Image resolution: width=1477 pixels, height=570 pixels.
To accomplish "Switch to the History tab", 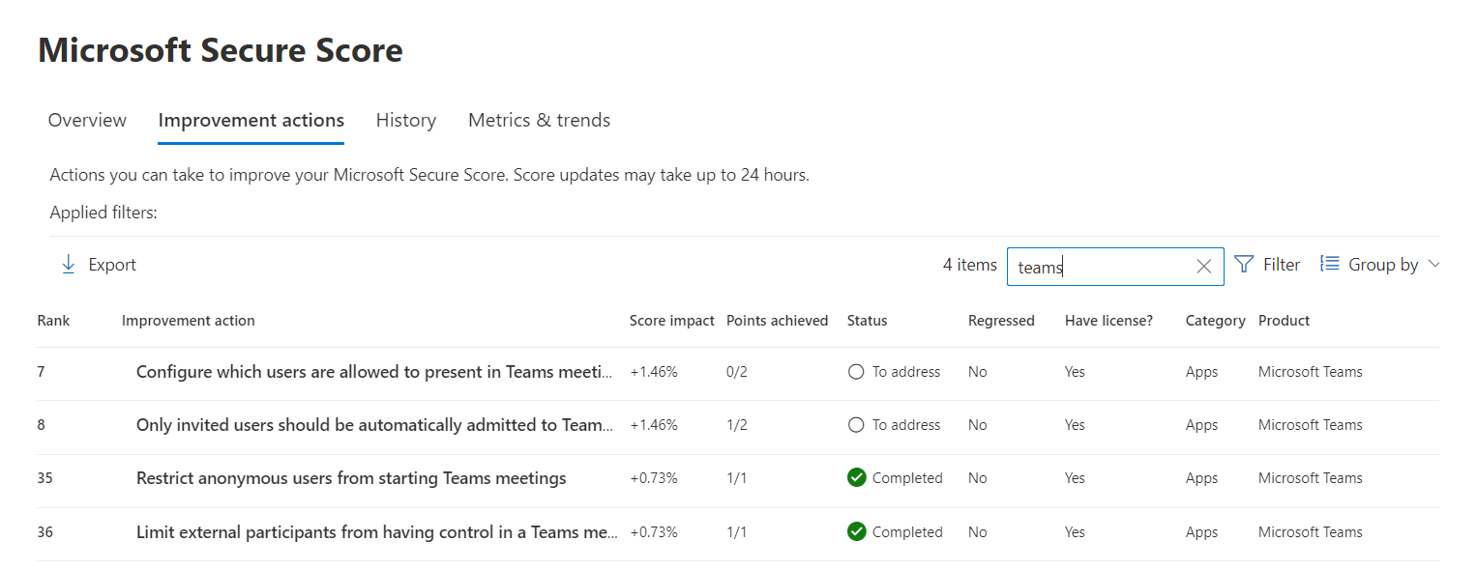I will coord(405,120).
